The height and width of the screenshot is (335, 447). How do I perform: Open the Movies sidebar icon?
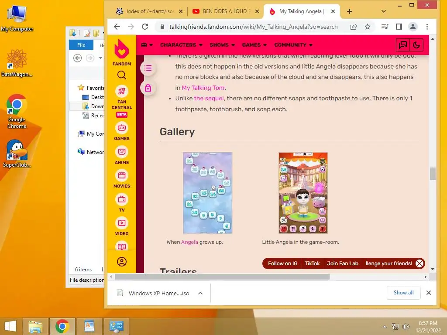click(x=122, y=175)
